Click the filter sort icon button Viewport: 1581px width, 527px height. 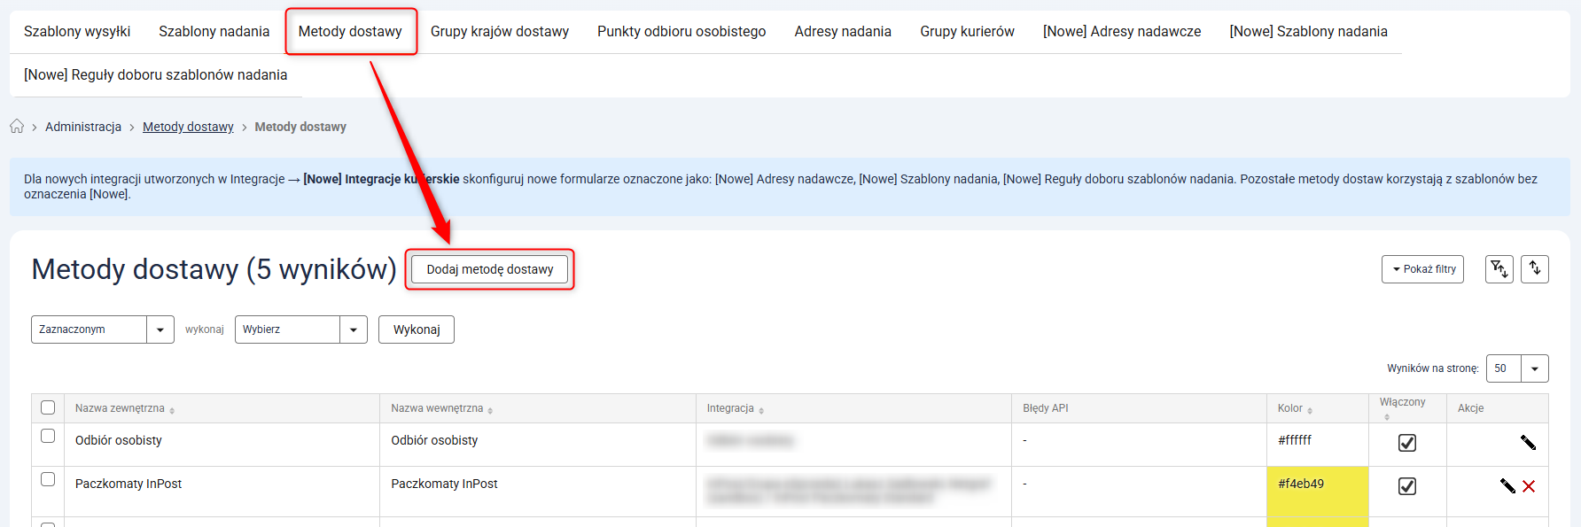pyautogui.click(x=1499, y=269)
